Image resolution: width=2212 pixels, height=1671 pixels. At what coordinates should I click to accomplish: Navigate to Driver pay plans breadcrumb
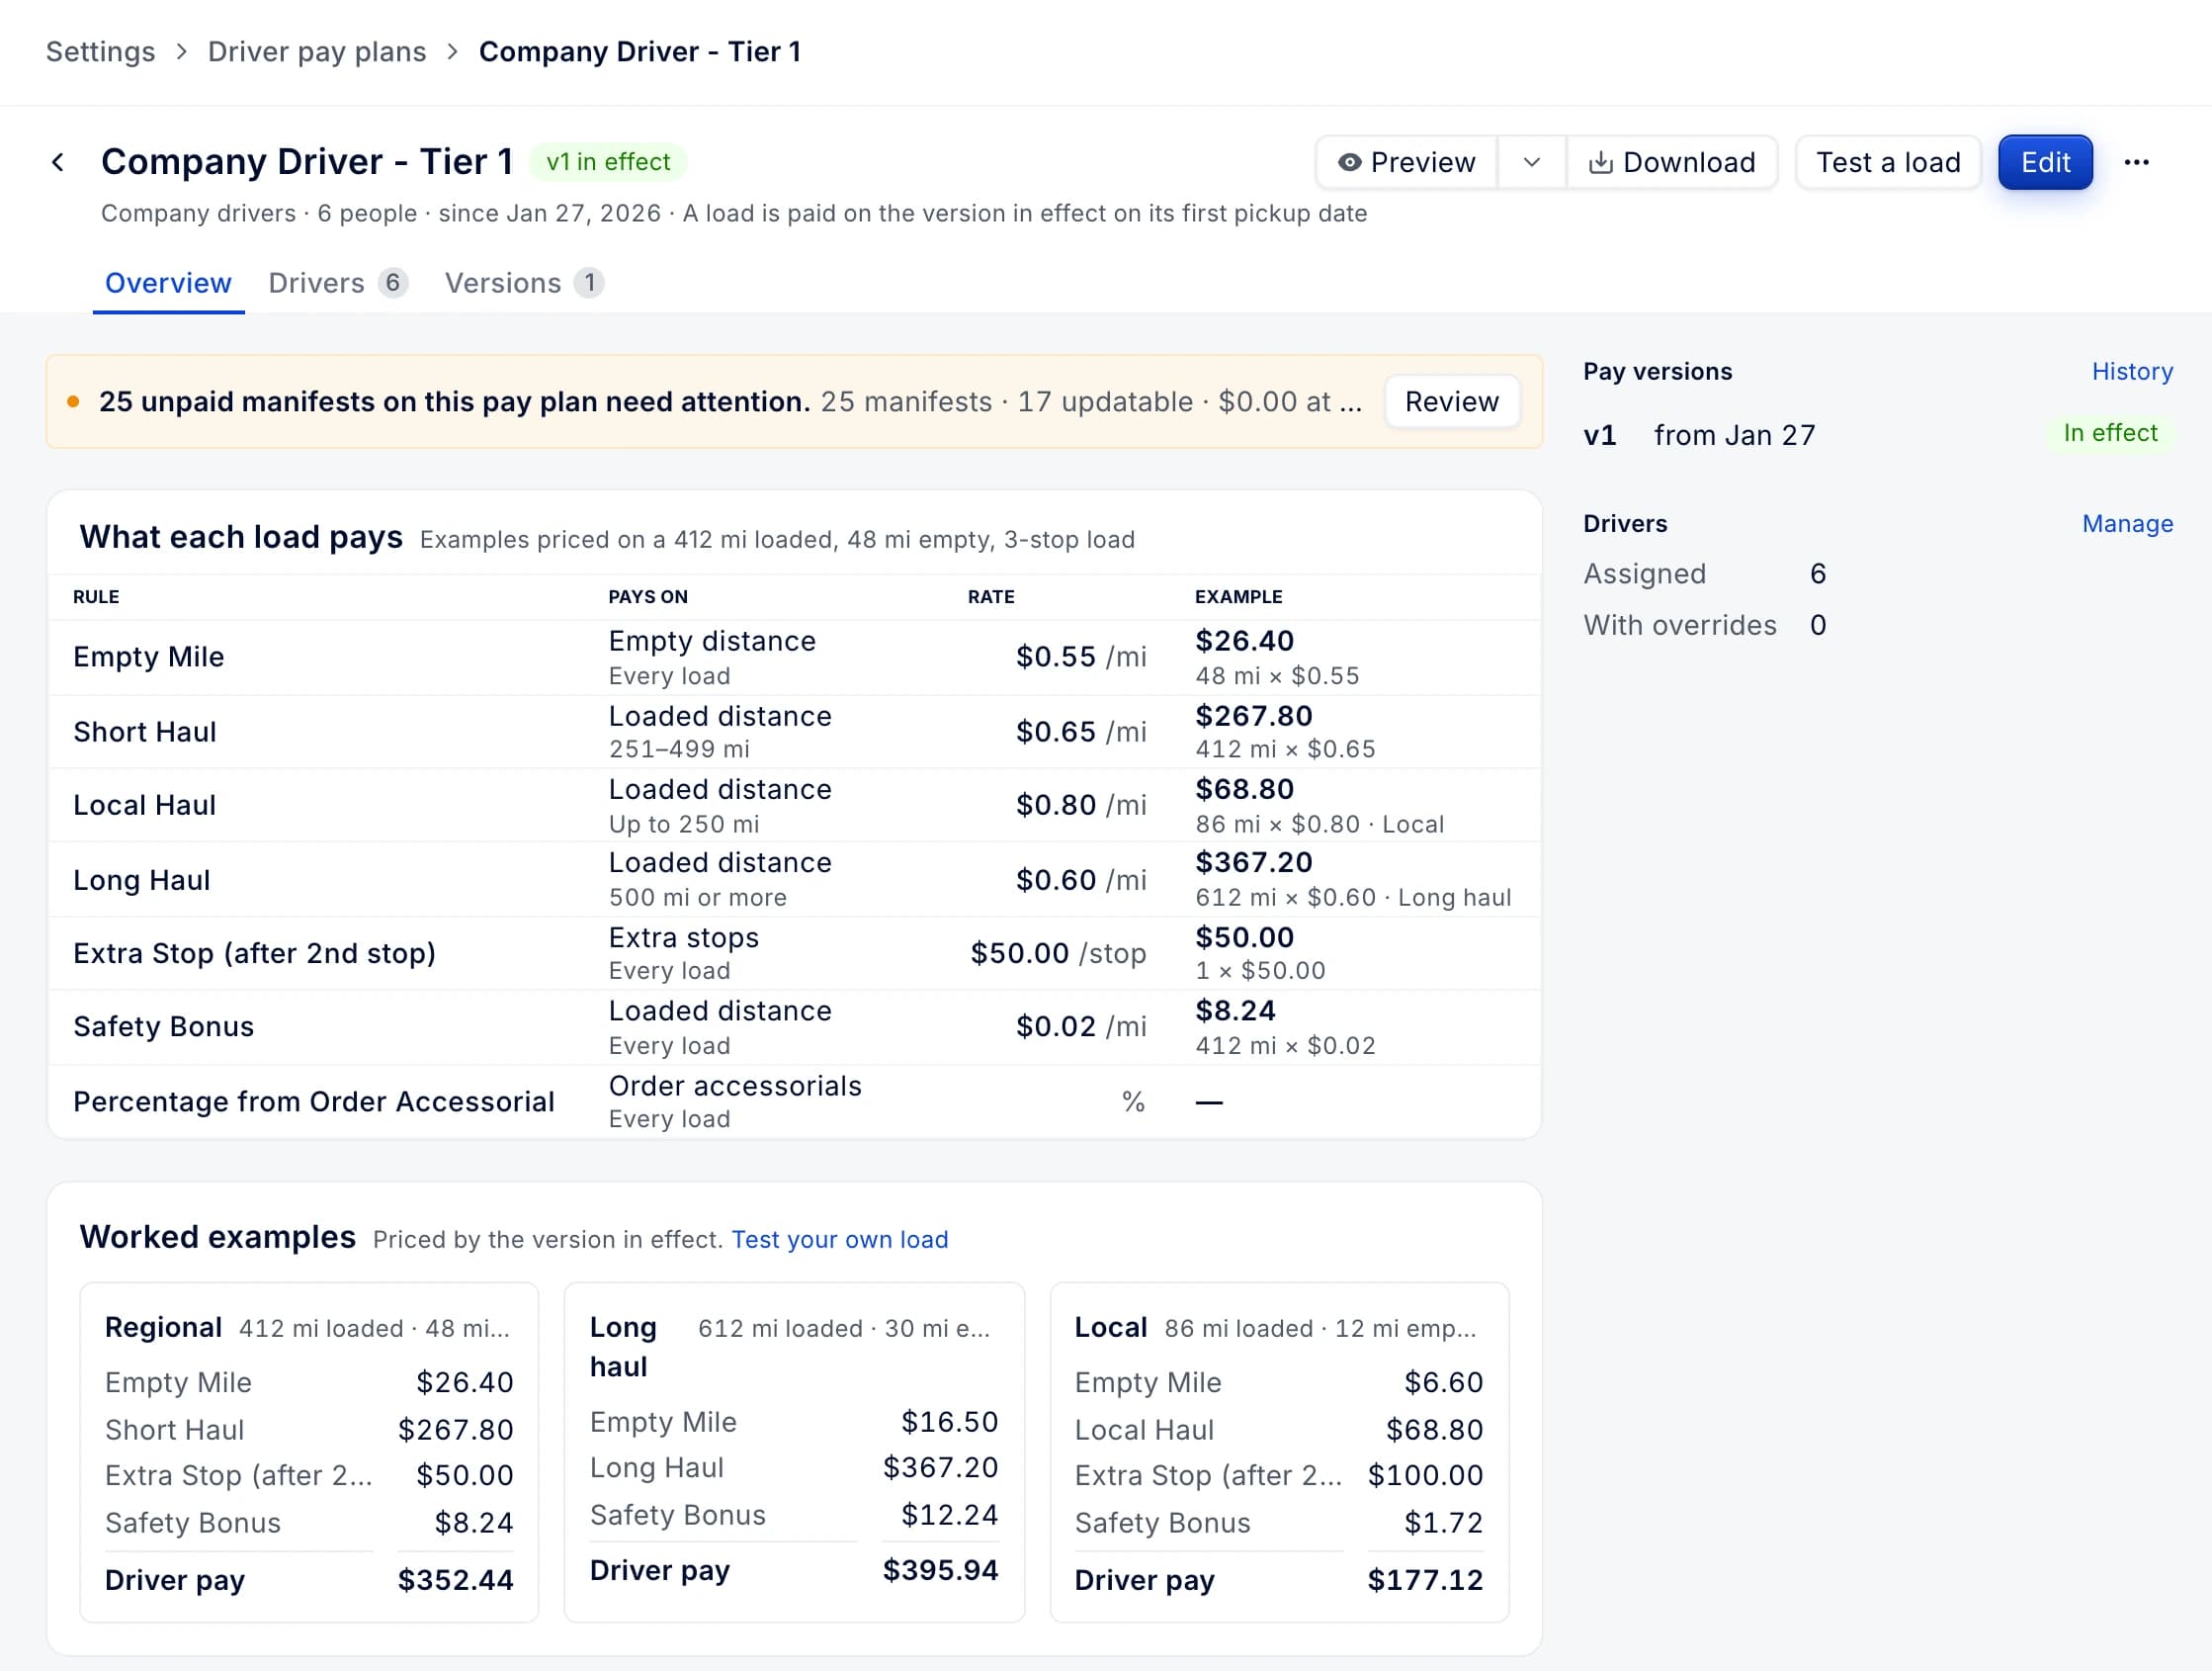[x=317, y=52]
